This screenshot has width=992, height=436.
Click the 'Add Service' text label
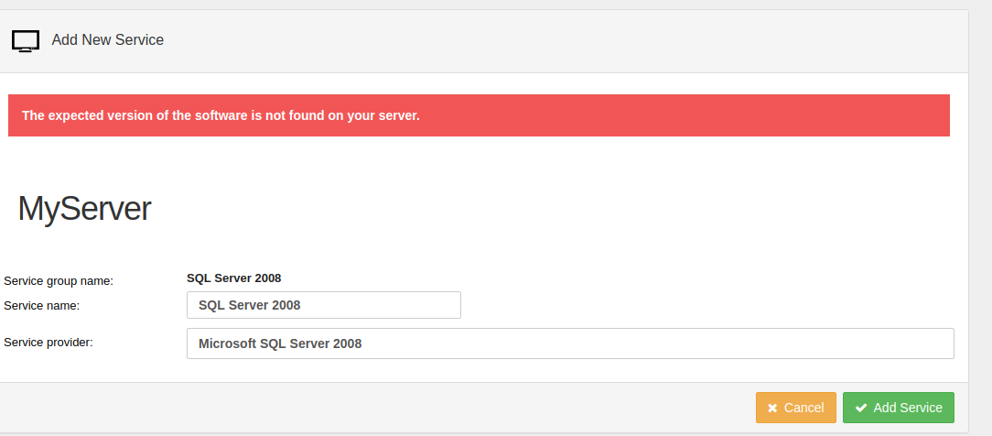pyautogui.click(x=908, y=409)
